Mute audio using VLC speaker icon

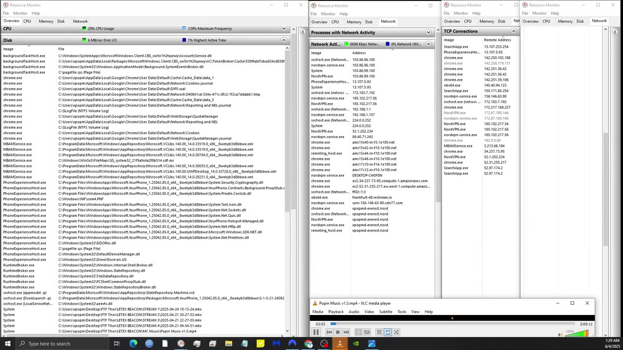coord(561,334)
